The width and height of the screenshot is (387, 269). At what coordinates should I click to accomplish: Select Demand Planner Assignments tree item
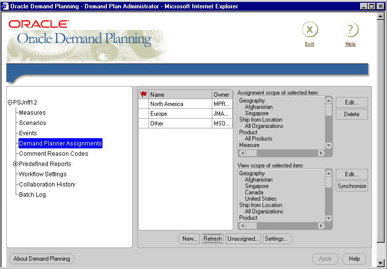(61, 143)
